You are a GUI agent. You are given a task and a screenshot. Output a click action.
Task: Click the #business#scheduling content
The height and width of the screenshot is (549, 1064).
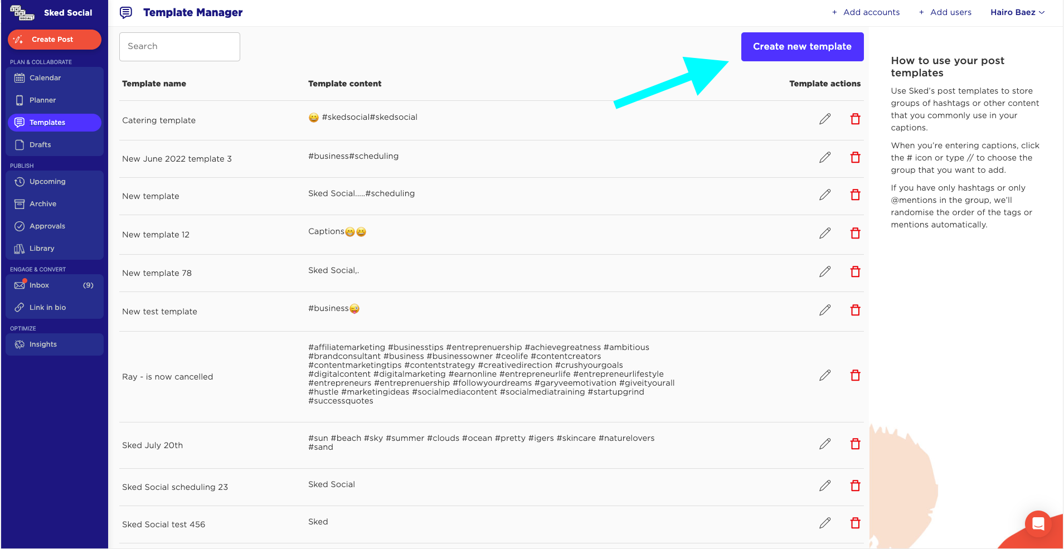353,156
